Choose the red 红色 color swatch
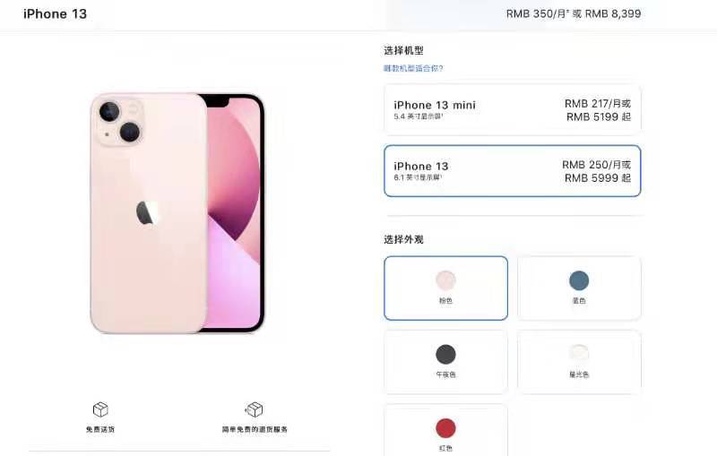The width and height of the screenshot is (717, 456). (x=445, y=430)
